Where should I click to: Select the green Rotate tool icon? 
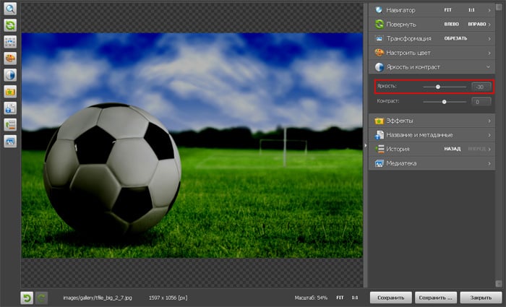(x=11, y=25)
